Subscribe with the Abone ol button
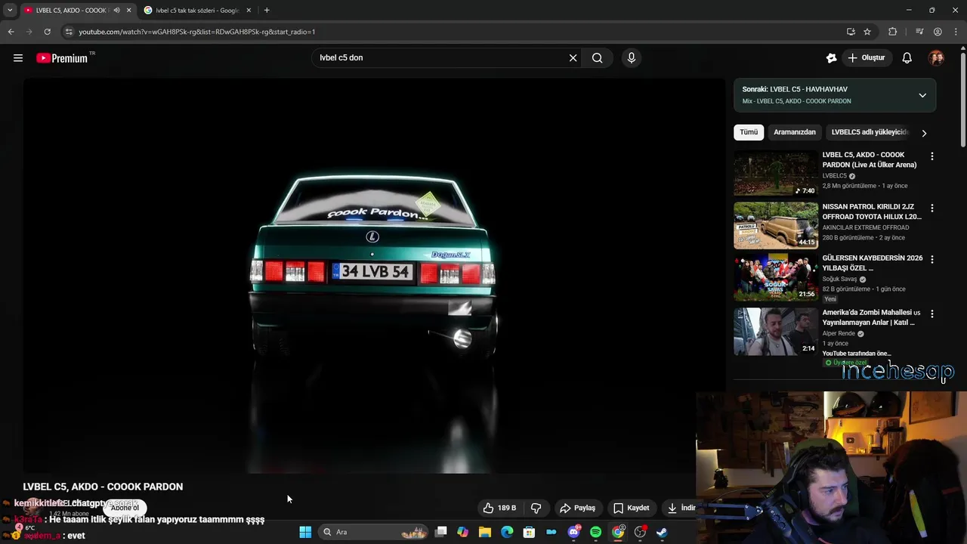 point(125,508)
